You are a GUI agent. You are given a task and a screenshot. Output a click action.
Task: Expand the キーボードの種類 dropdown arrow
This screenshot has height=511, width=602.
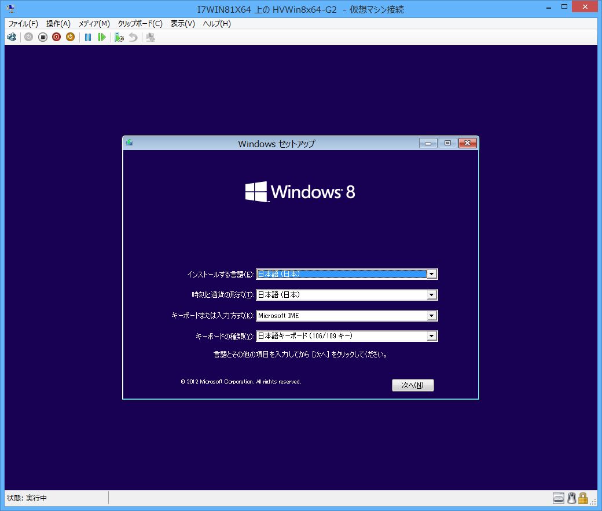click(432, 336)
